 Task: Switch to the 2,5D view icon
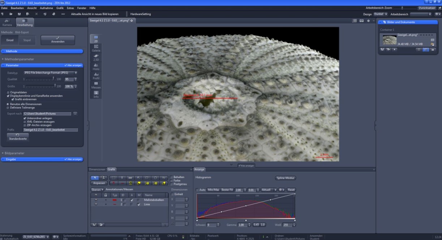point(96,57)
